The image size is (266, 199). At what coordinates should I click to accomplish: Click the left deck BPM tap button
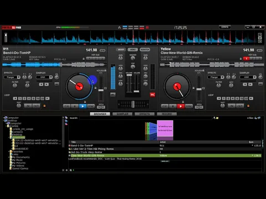point(103,50)
